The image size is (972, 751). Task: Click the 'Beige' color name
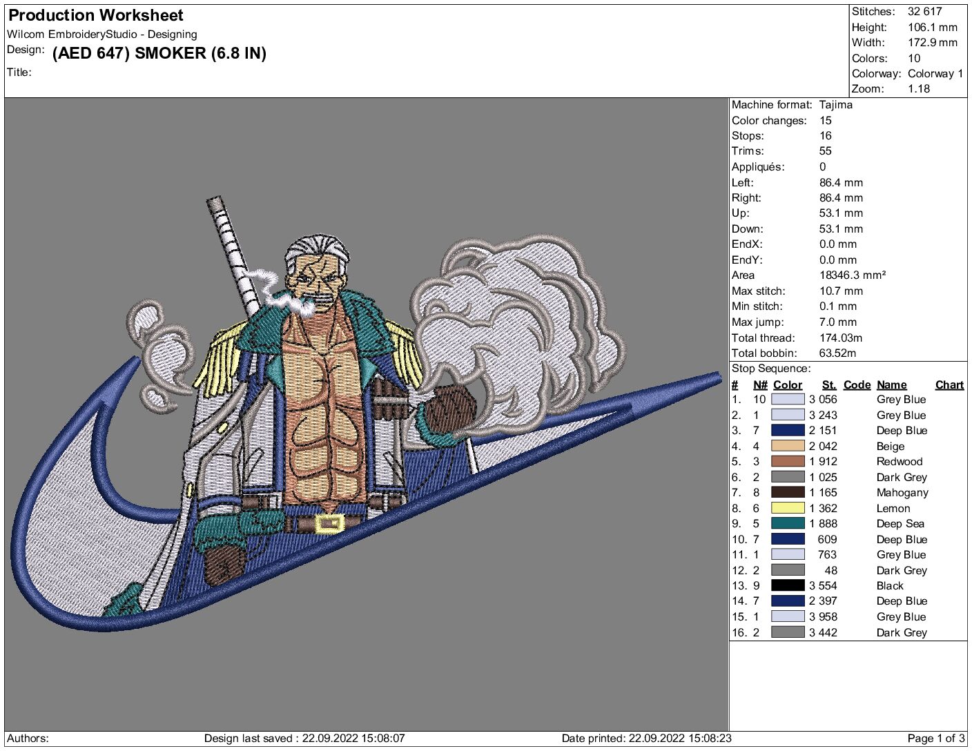click(x=891, y=446)
